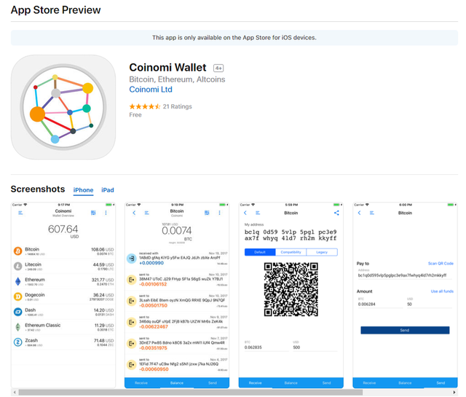The height and width of the screenshot is (397, 466).
Task: Click the star rating display
Action: pyautogui.click(x=145, y=106)
